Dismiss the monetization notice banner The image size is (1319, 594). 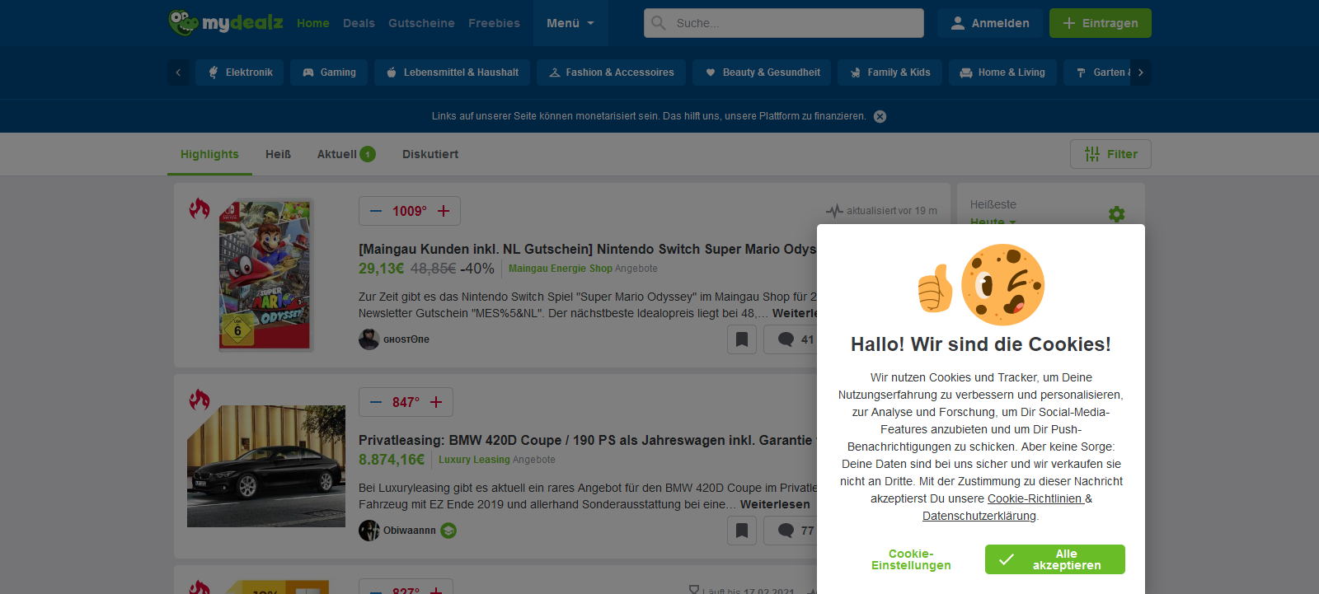[880, 116]
